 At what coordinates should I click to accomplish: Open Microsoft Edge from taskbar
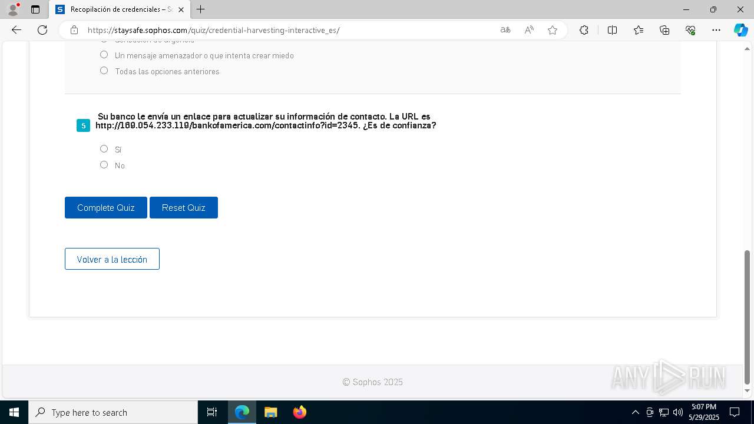tap(242, 412)
